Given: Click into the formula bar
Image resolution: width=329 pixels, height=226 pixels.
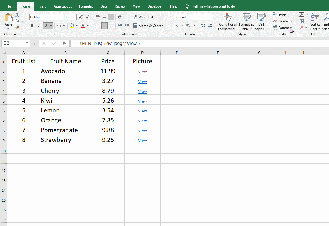Looking at the screenshot, I should pos(199,43).
